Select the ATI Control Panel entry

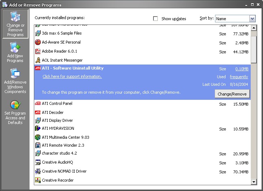[142, 103]
